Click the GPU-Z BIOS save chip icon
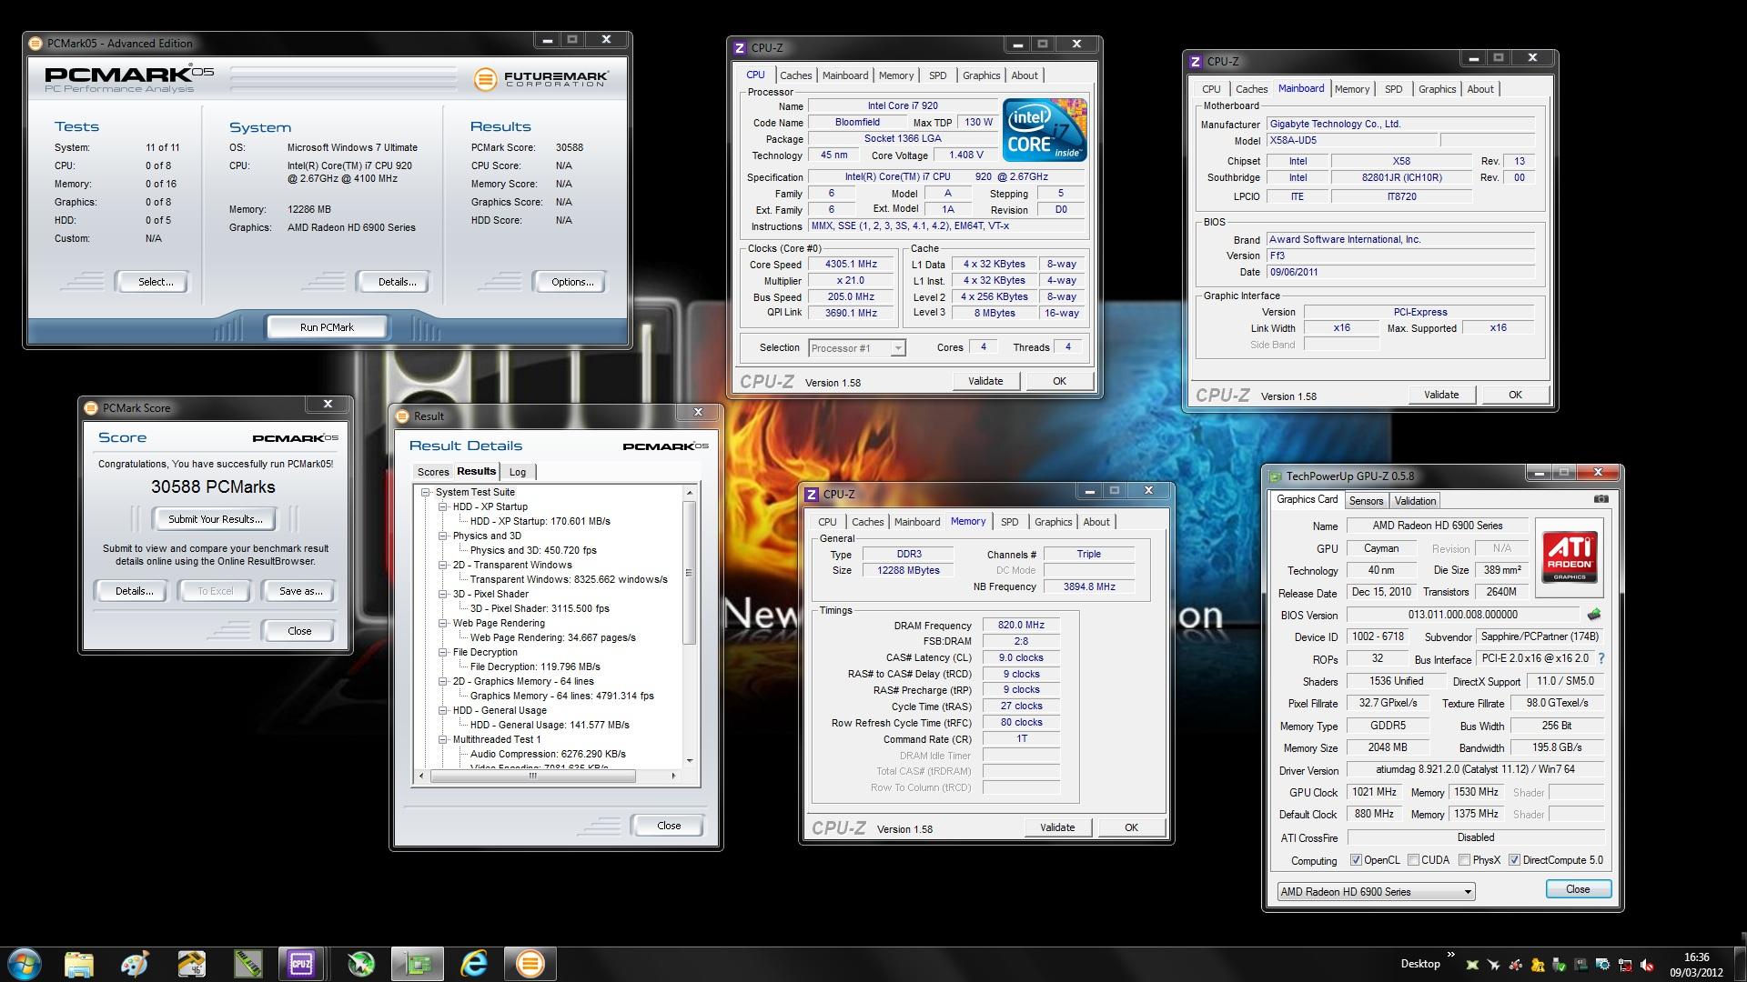Image resolution: width=1747 pixels, height=982 pixels. pyautogui.click(x=1593, y=615)
